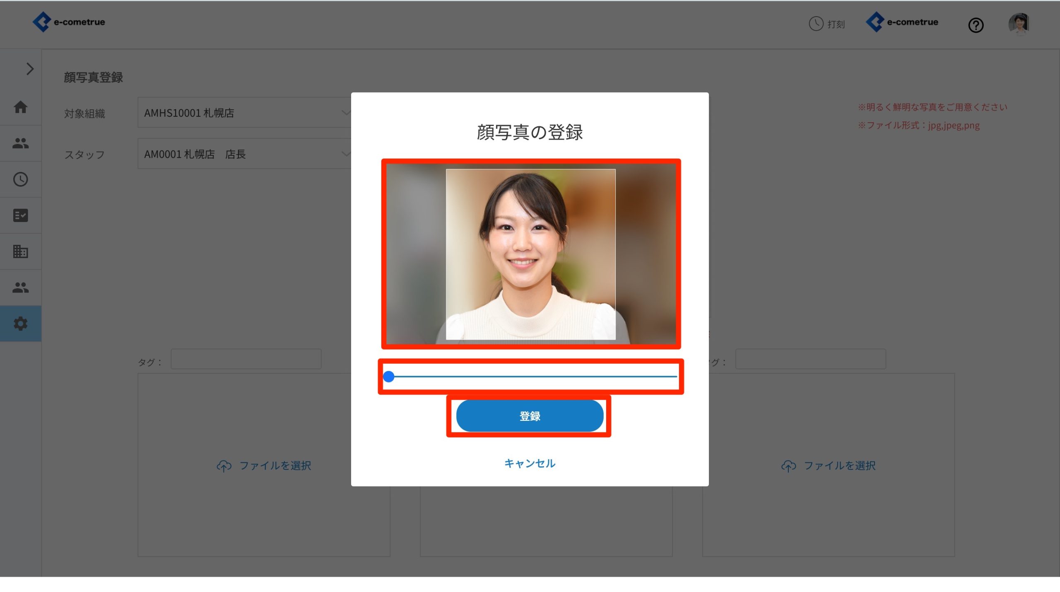The image size is (1060, 592).
Task: Click the zoom slider handle under photo
Action: pos(388,377)
